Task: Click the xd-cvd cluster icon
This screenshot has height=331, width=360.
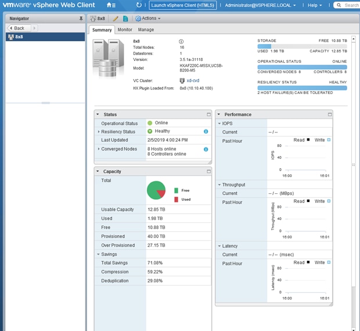Action: point(182,81)
